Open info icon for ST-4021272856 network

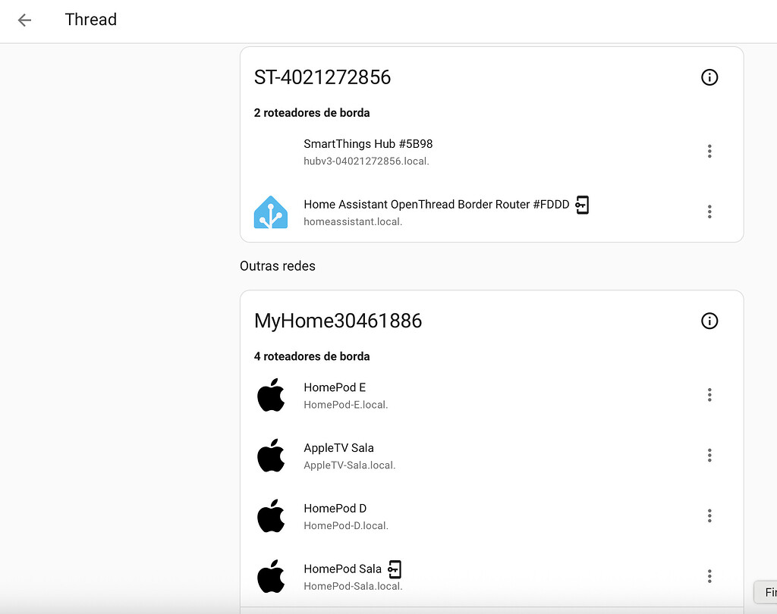(x=709, y=77)
